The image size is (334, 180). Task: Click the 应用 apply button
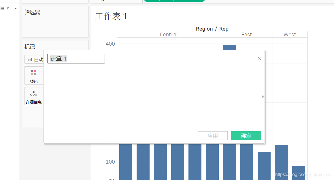(x=213, y=136)
